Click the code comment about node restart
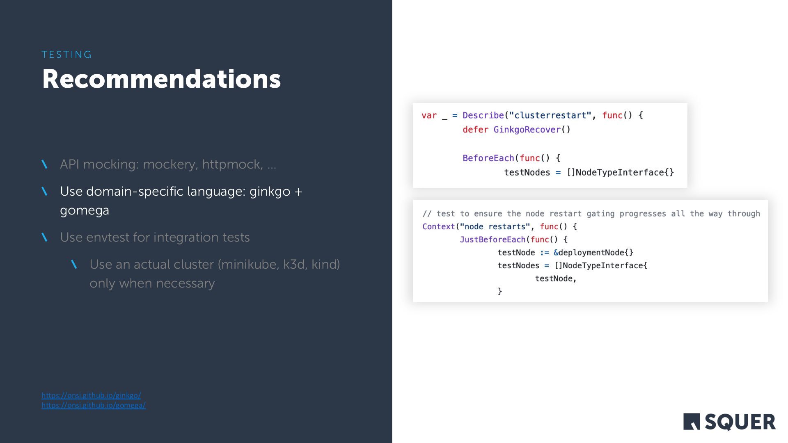 coord(591,213)
